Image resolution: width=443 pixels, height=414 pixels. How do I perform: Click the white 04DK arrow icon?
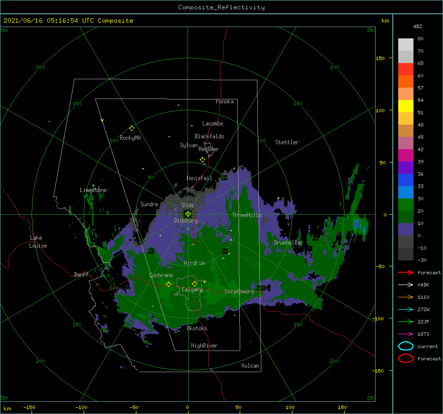point(406,285)
